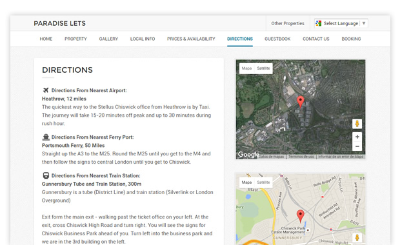This screenshot has height=245, width=400.
Task: Click the Paradise Lets site title
Action: [x=60, y=23]
